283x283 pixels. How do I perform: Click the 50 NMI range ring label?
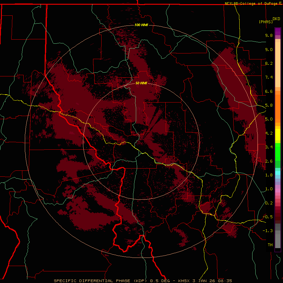141,83
